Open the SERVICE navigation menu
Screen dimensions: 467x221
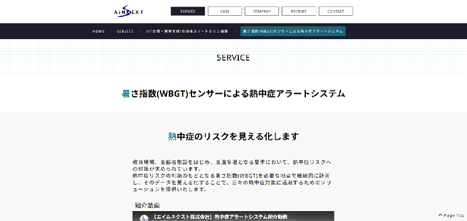click(187, 11)
